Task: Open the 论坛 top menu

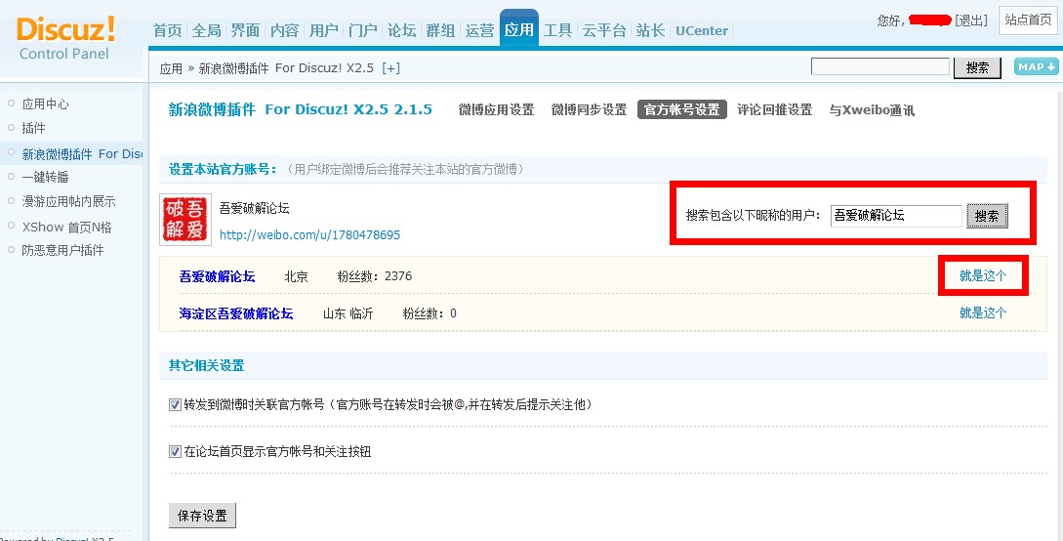Action: (x=401, y=30)
